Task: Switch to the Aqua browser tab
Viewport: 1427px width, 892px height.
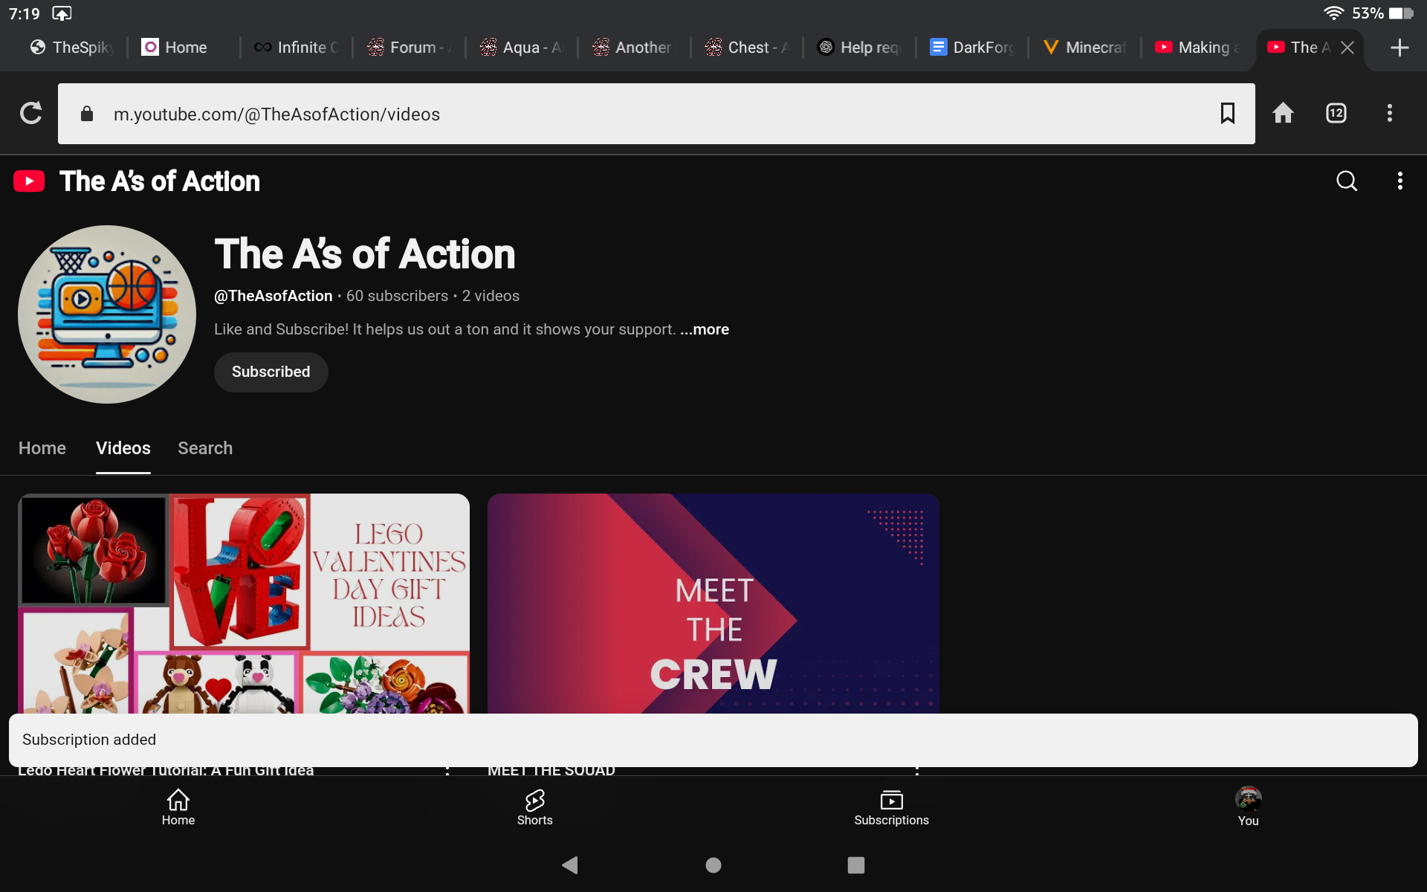Action: click(522, 48)
